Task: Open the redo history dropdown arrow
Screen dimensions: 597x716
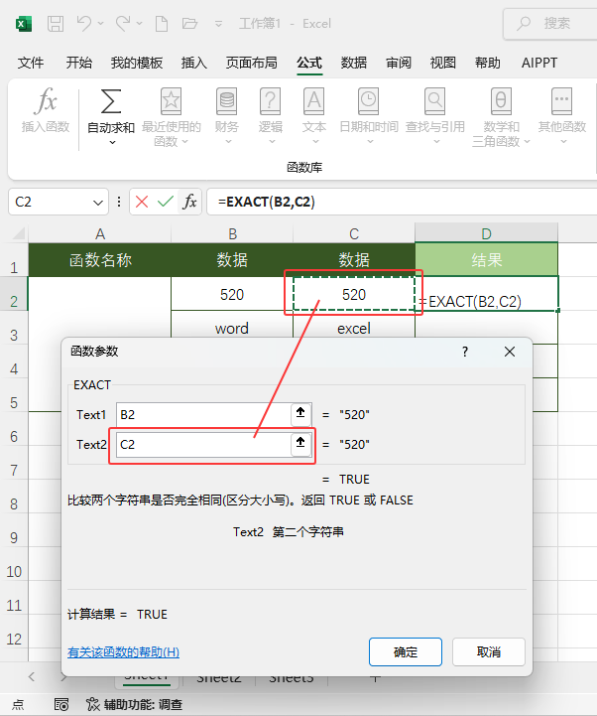Action: click(x=140, y=23)
